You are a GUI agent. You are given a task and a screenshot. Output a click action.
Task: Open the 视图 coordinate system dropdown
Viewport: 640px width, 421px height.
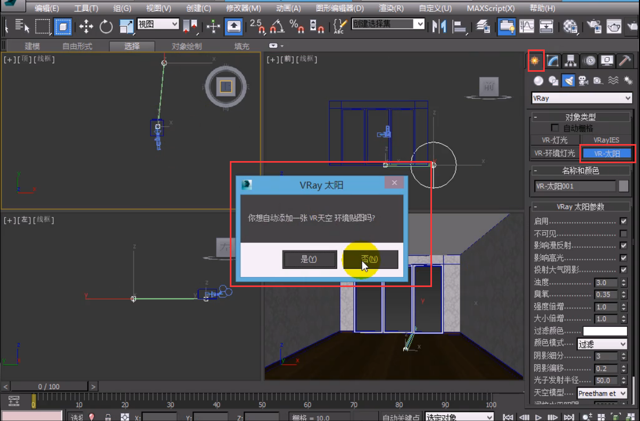click(158, 24)
